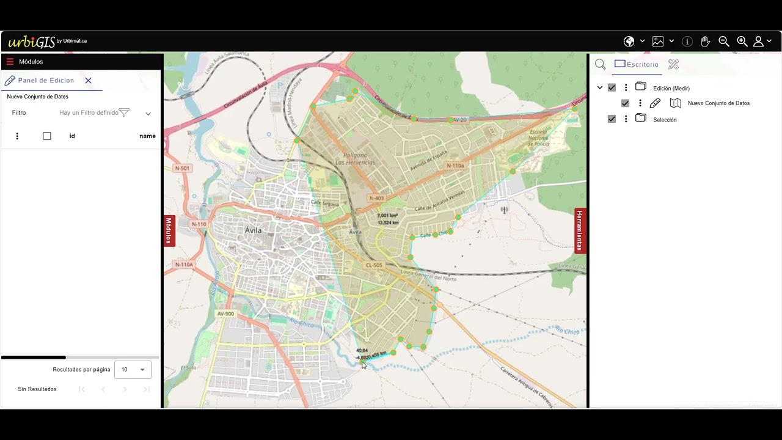
Task: Click the Módulos header label
Action: [x=31, y=62]
